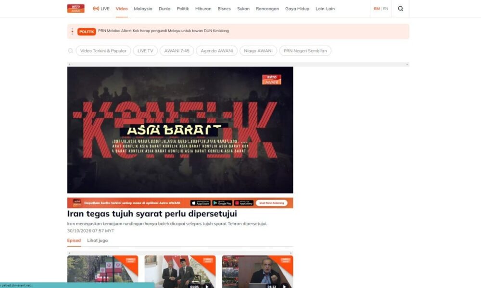
Task: Read the PRN Melaka Albert Kok headline
Action: pyautogui.click(x=164, y=31)
